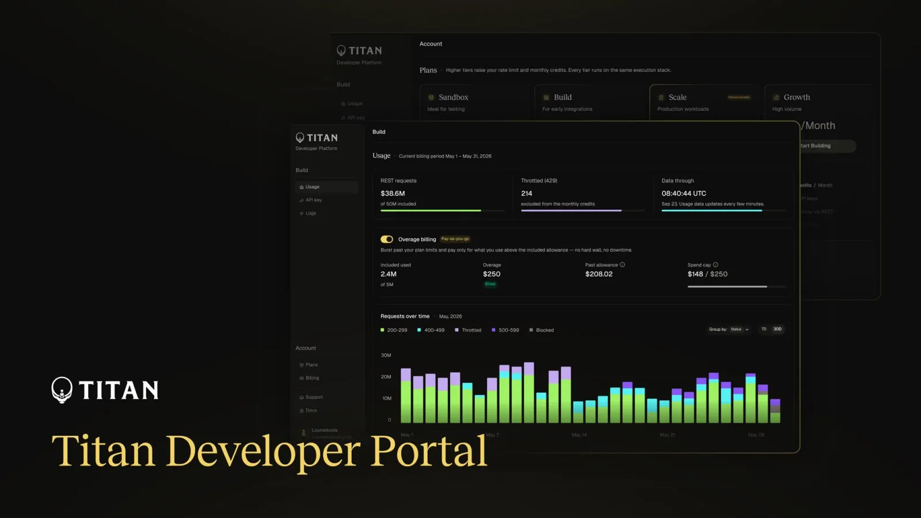921x518 pixels.
Task: Select the Scale plan card
Action: click(705, 103)
